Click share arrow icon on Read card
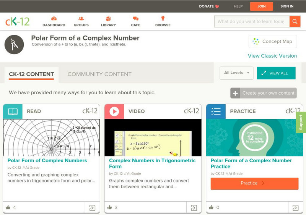The width and height of the screenshot is (306, 215). (92, 208)
